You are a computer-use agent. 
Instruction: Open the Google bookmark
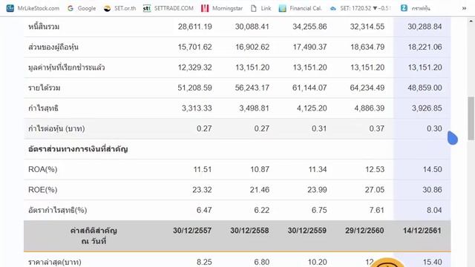pos(82,8)
